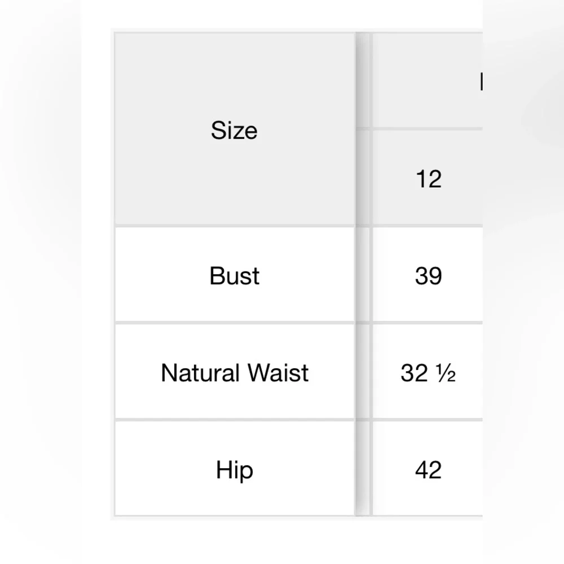Click the Natural Waist row label
The width and height of the screenshot is (564, 564).
point(235,373)
